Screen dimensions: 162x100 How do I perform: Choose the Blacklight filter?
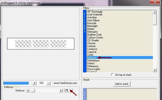click(x=92, y=26)
